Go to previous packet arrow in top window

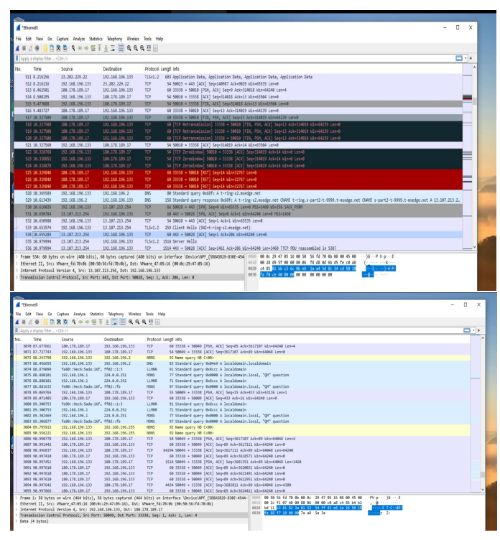tap(80, 48)
